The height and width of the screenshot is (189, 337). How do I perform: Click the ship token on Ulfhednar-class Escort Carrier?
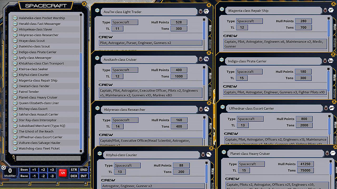(x=331, y=108)
